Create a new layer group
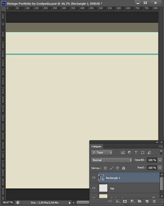Screen dimensions: 164x206 pos(140,201)
